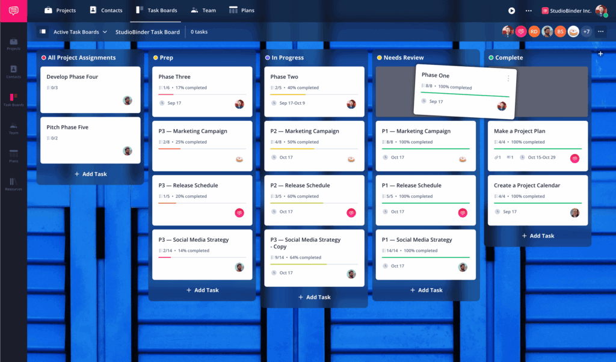The height and width of the screenshot is (362, 616).
Task: Click the RD member avatar
Action: coord(534,31)
